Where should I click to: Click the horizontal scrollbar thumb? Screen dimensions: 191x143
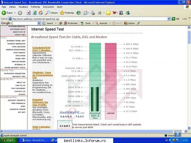point(88,131)
